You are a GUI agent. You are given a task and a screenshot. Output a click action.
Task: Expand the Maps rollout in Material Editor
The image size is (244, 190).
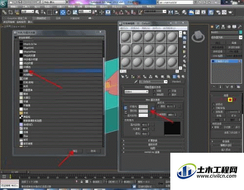pos(153,148)
